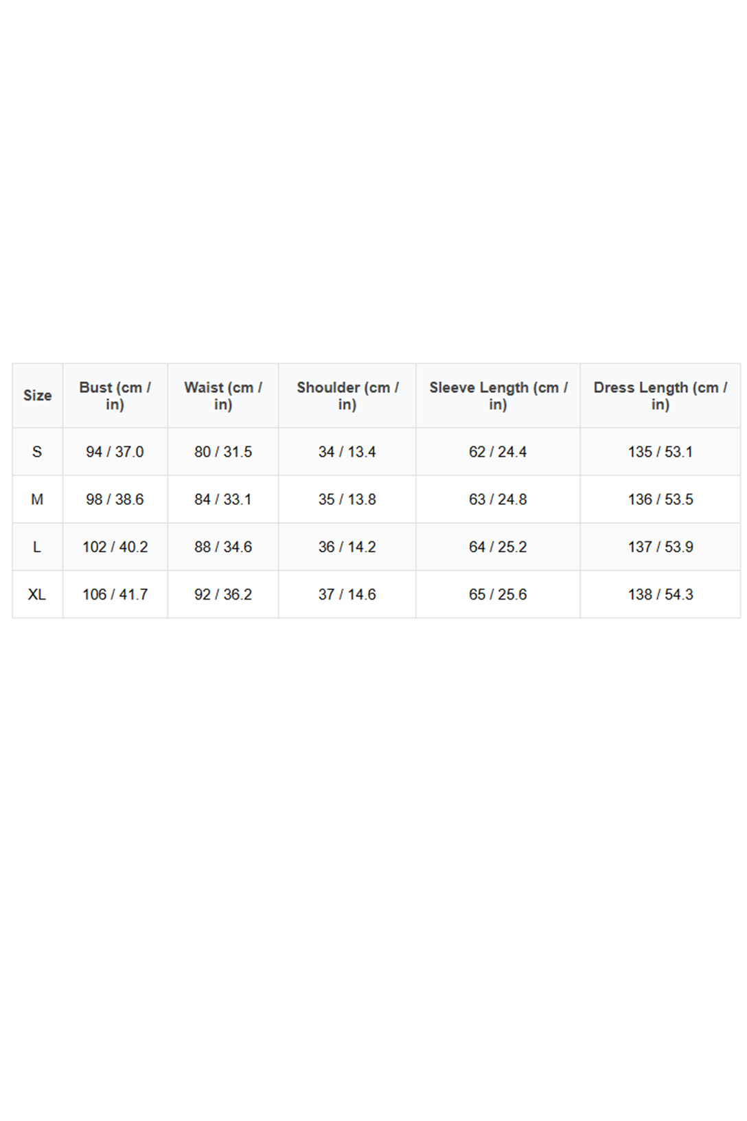Click the Bust (cm / in) header

[115, 396]
